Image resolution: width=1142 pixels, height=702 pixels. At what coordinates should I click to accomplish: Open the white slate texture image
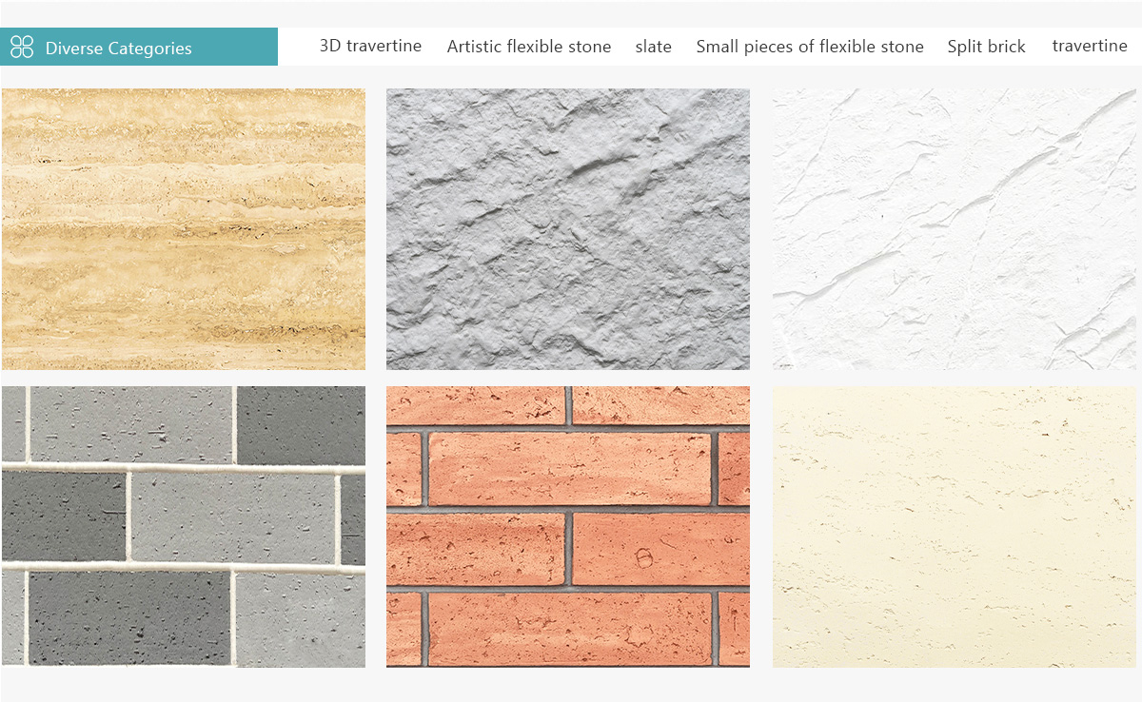click(x=955, y=229)
